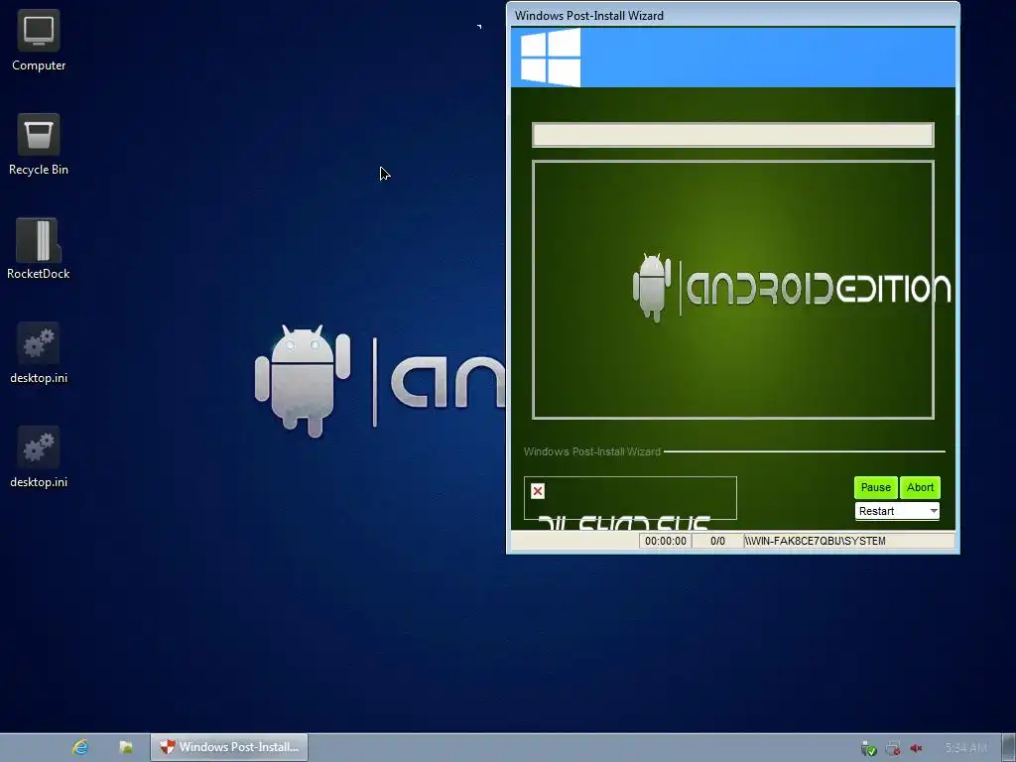
Task: Click the empty progress bar at top of wizard
Action: 733,135
